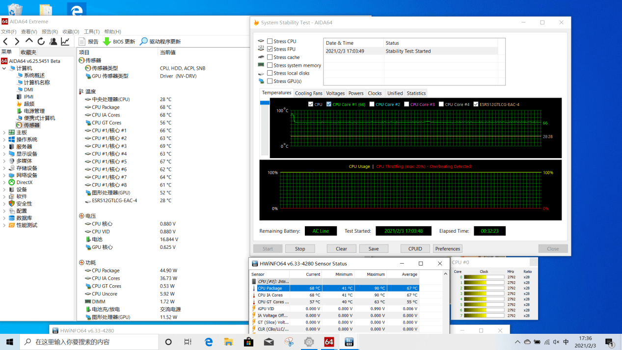Open Windows Start menu
The image size is (622, 350).
click(x=10, y=342)
